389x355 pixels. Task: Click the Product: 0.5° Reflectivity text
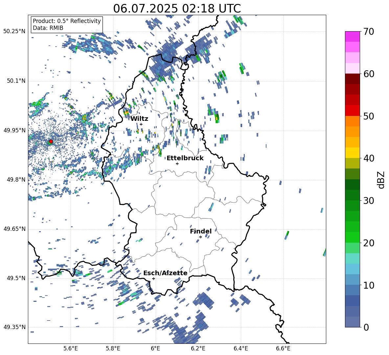point(67,21)
